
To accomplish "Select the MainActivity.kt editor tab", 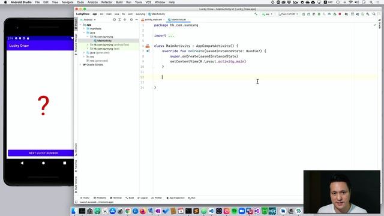I will 178,20.
